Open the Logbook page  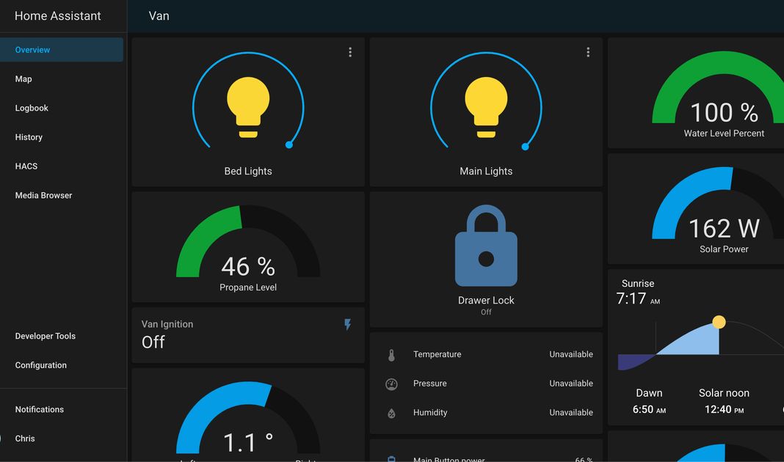point(32,108)
